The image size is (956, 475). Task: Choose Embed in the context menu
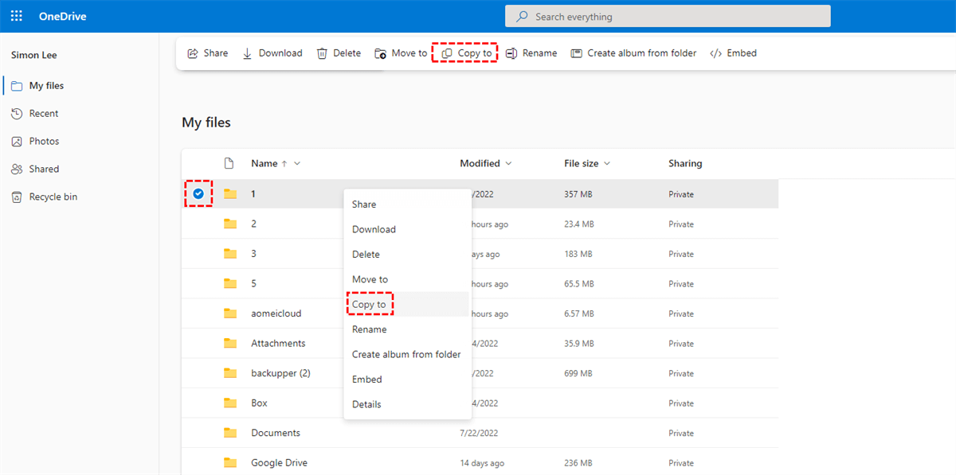click(x=366, y=380)
